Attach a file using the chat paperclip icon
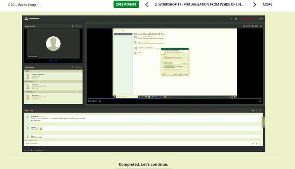Viewport: 295px width, 169px height. point(253,144)
